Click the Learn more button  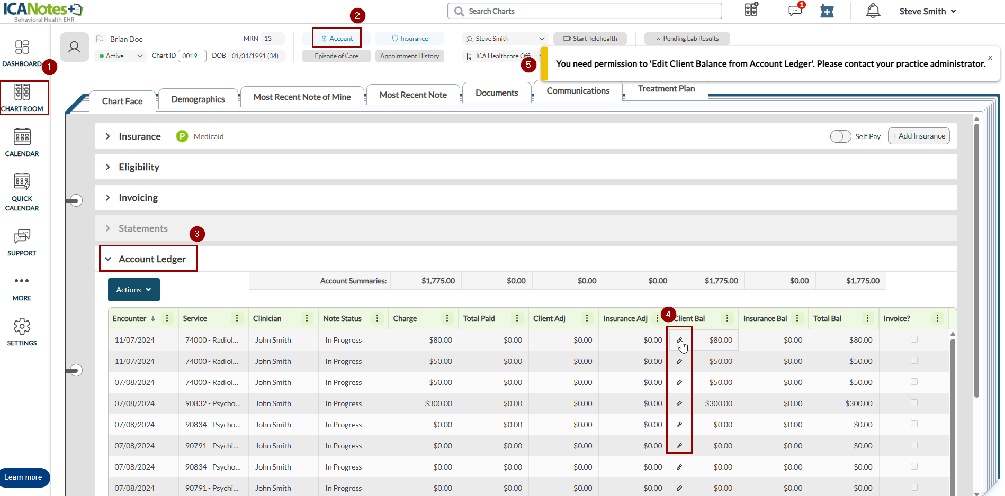tap(24, 477)
